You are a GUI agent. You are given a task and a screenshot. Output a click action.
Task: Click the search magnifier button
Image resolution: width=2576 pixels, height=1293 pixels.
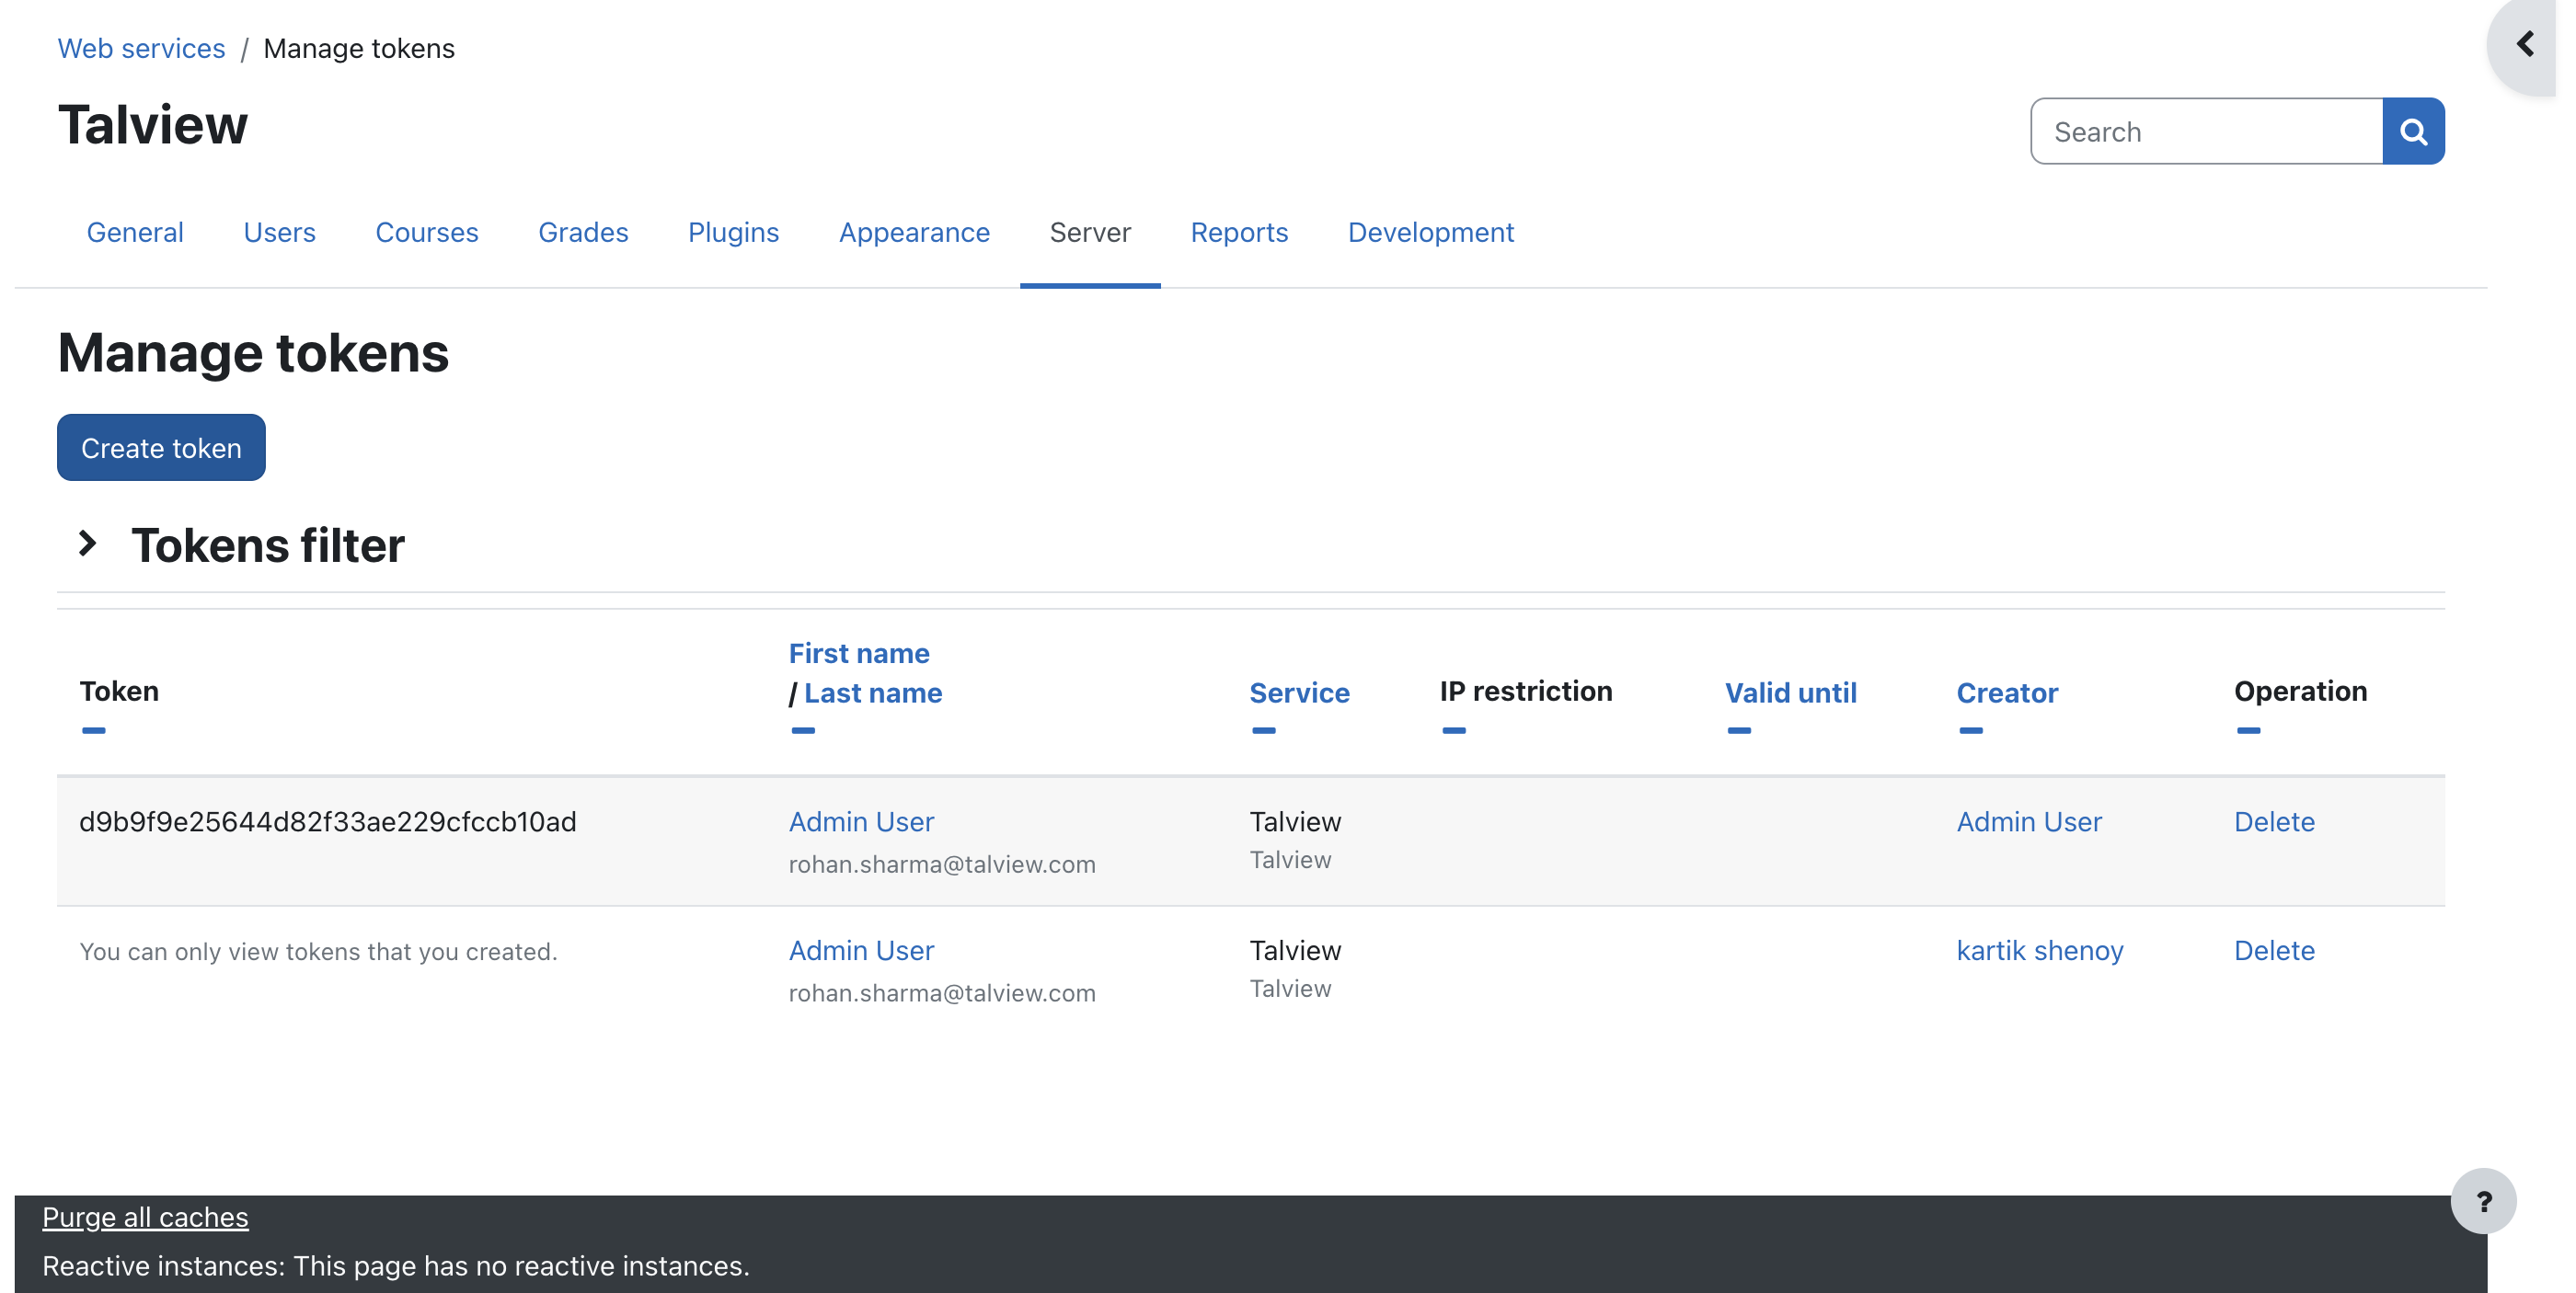click(2412, 131)
